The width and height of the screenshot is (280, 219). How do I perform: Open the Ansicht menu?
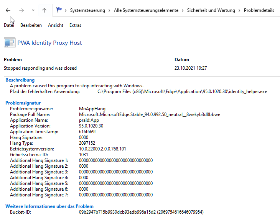click(x=56, y=25)
